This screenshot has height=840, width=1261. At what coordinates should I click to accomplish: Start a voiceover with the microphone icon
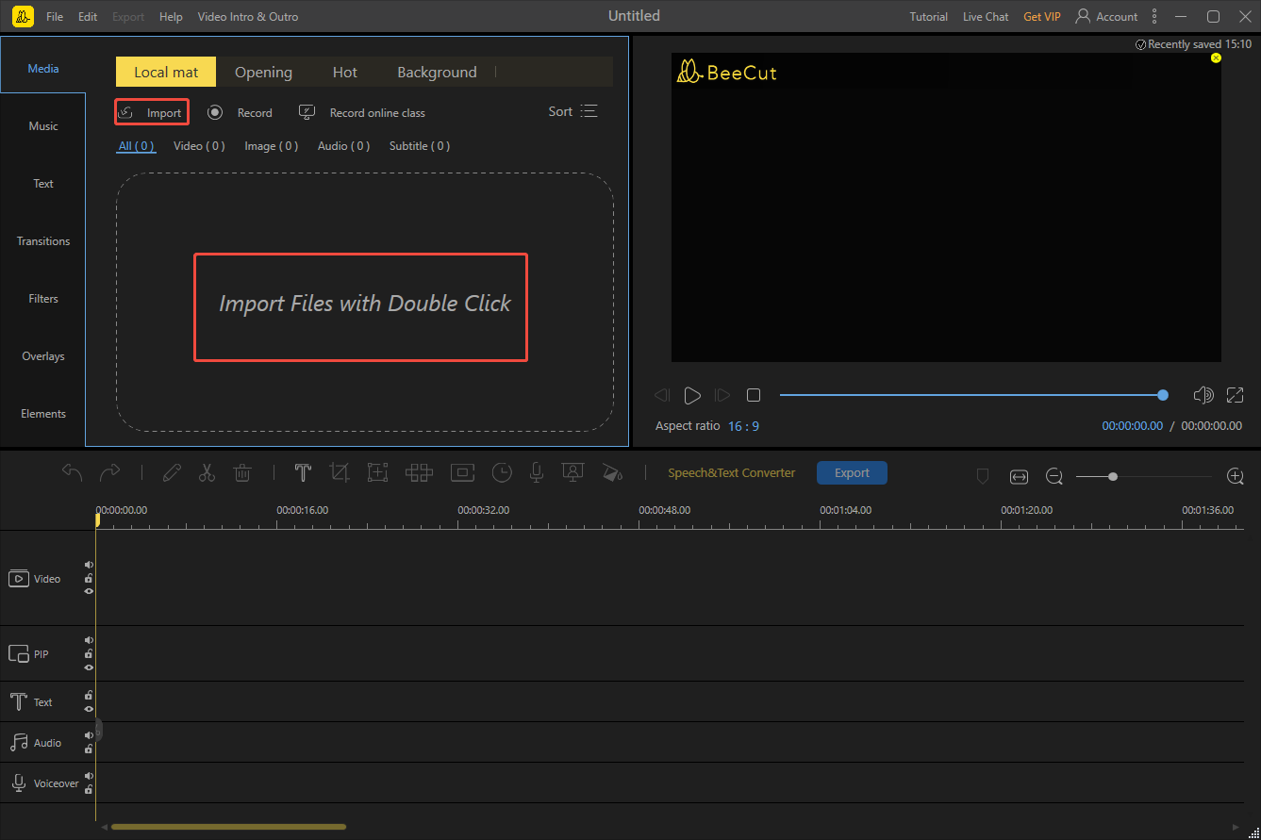click(536, 472)
